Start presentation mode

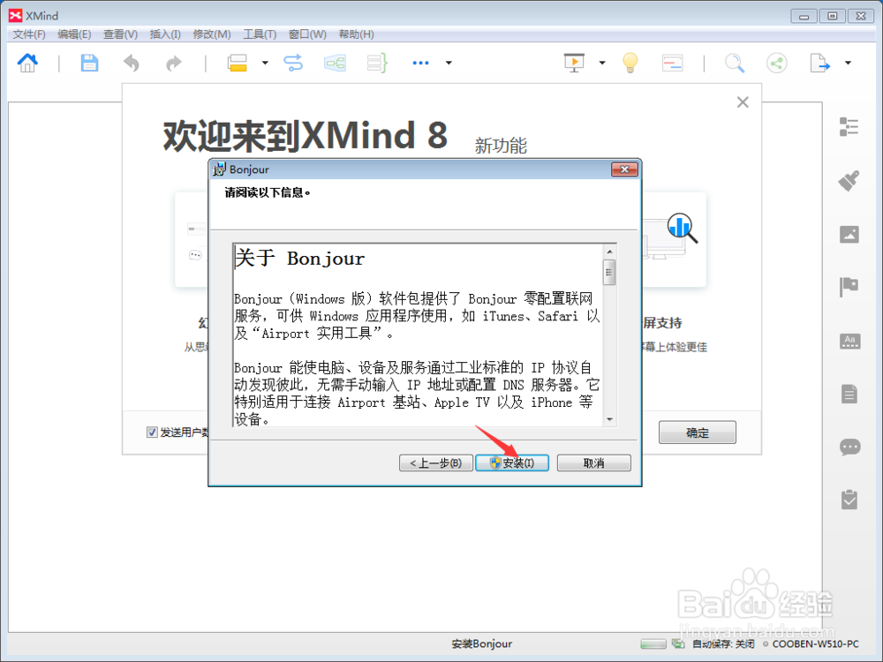574,63
